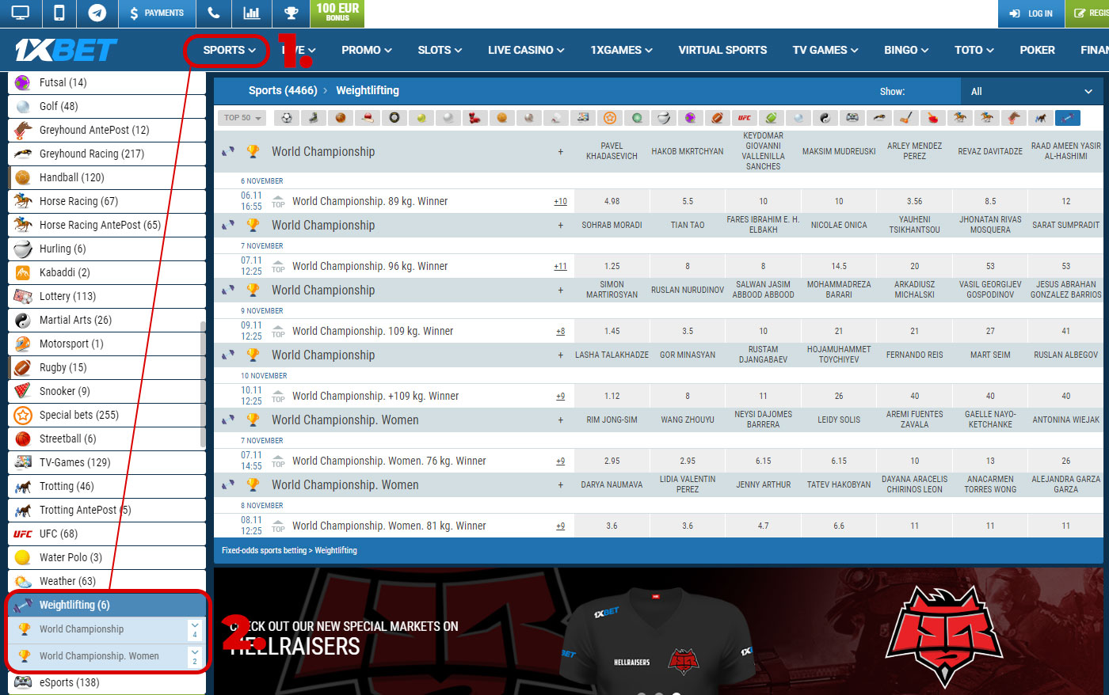Toggle TOP marker for 89 kg Winner event
The image size is (1109, 695).
tap(278, 201)
